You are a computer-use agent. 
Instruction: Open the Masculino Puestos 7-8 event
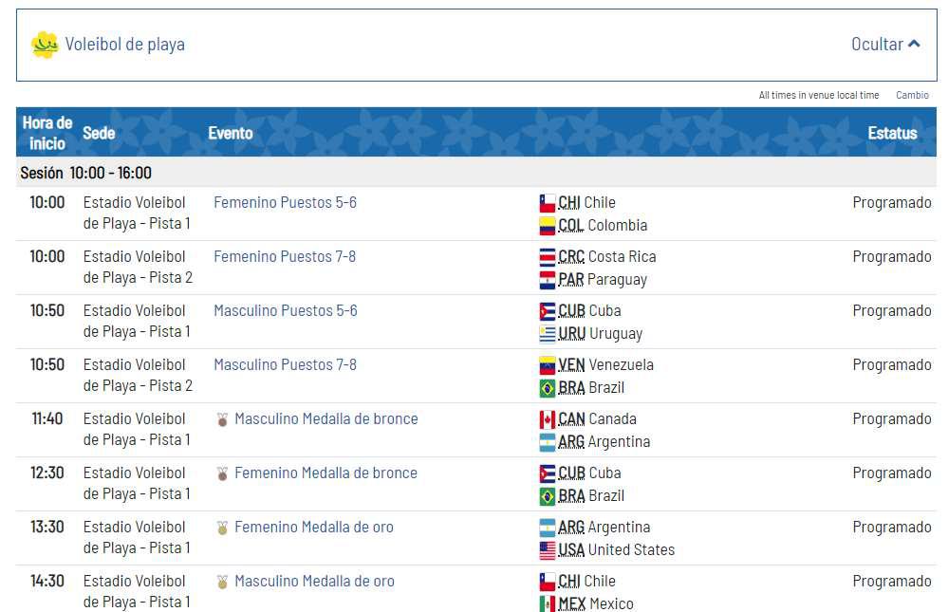coord(285,364)
